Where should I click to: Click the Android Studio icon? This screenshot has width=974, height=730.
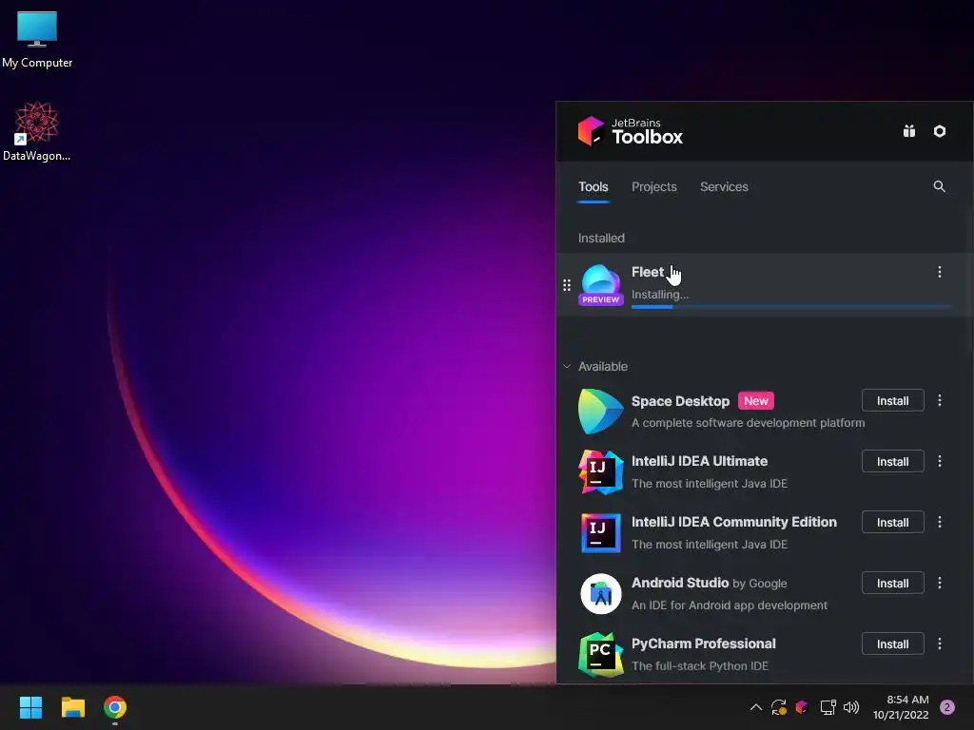pyautogui.click(x=601, y=593)
